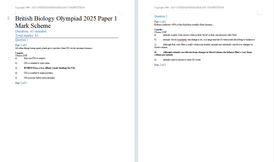The height and width of the screenshot is (162, 274).
Task: Select the 'Question 2' heading
Action: (161, 16)
